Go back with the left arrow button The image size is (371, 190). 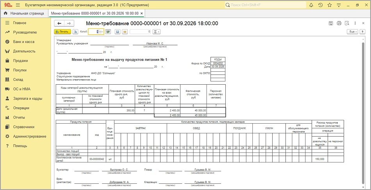pyautogui.click(x=59, y=23)
